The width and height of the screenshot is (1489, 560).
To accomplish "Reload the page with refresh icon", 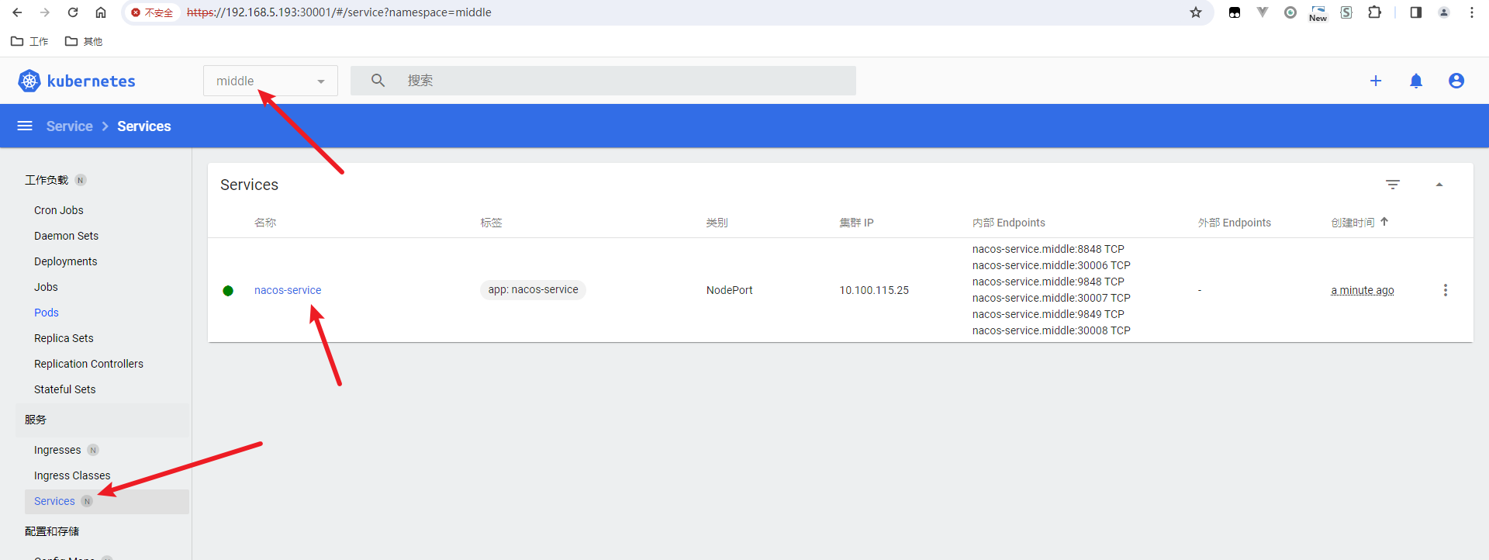I will pyautogui.click(x=73, y=12).
